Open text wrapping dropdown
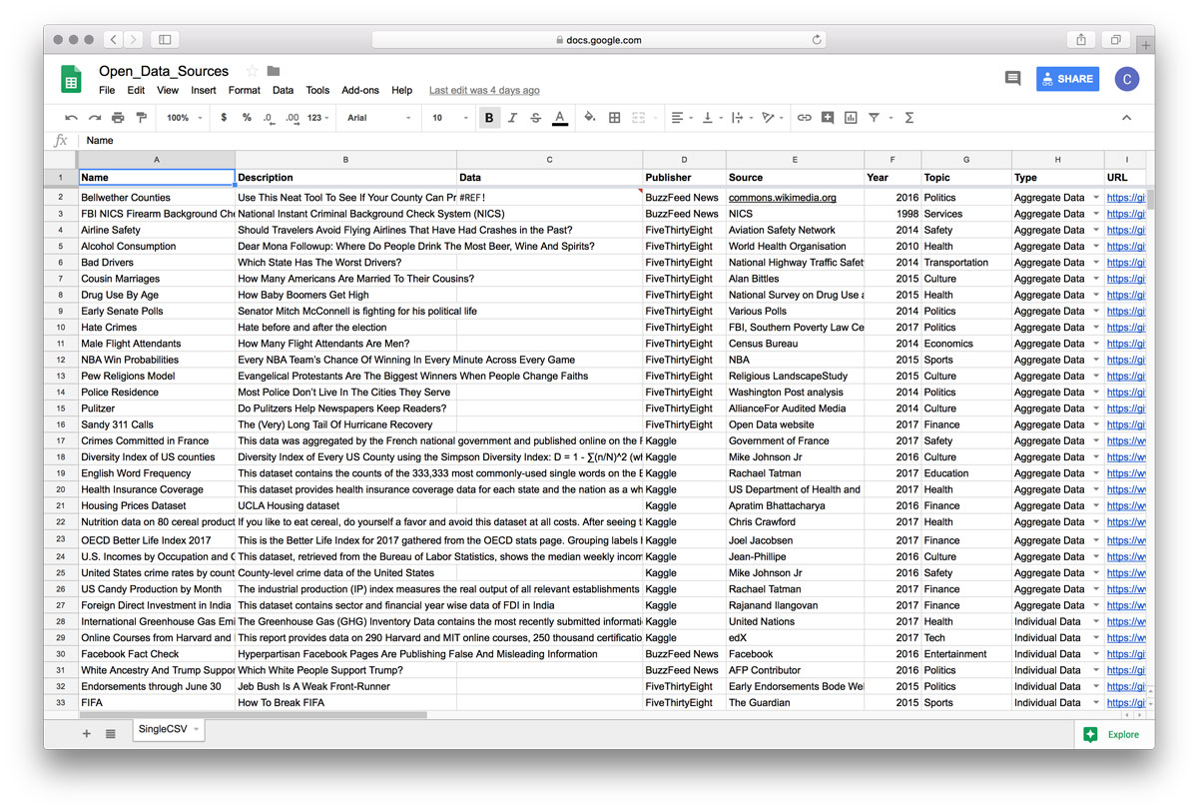This screenshot has width=1198, height=811. [x=742, y=118]
